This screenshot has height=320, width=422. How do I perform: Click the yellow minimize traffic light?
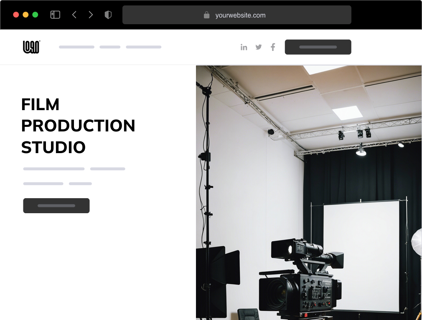pos(25,14)
